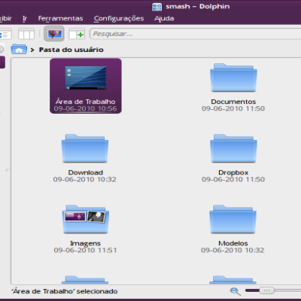This screenshot has width=301, height=301.
Task: Click the Dolphin window title icon
Action: [157, 7]
